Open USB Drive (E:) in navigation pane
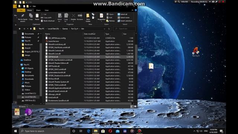Viewport: 238px width, 134px height. [x=30, y=100]
